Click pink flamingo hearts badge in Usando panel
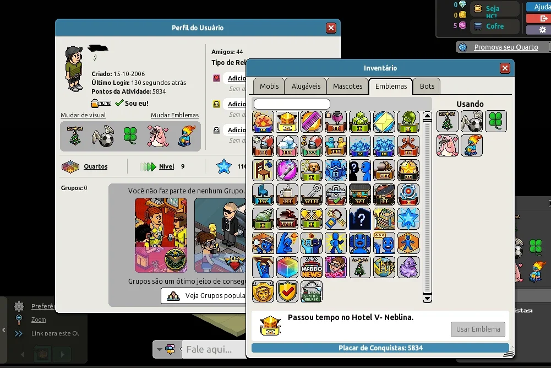551x368 pixels. coord(448,145)
